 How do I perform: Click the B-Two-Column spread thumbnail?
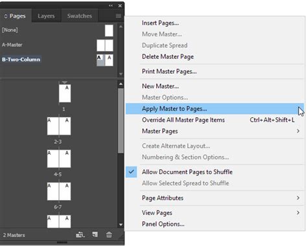(105, 60)
